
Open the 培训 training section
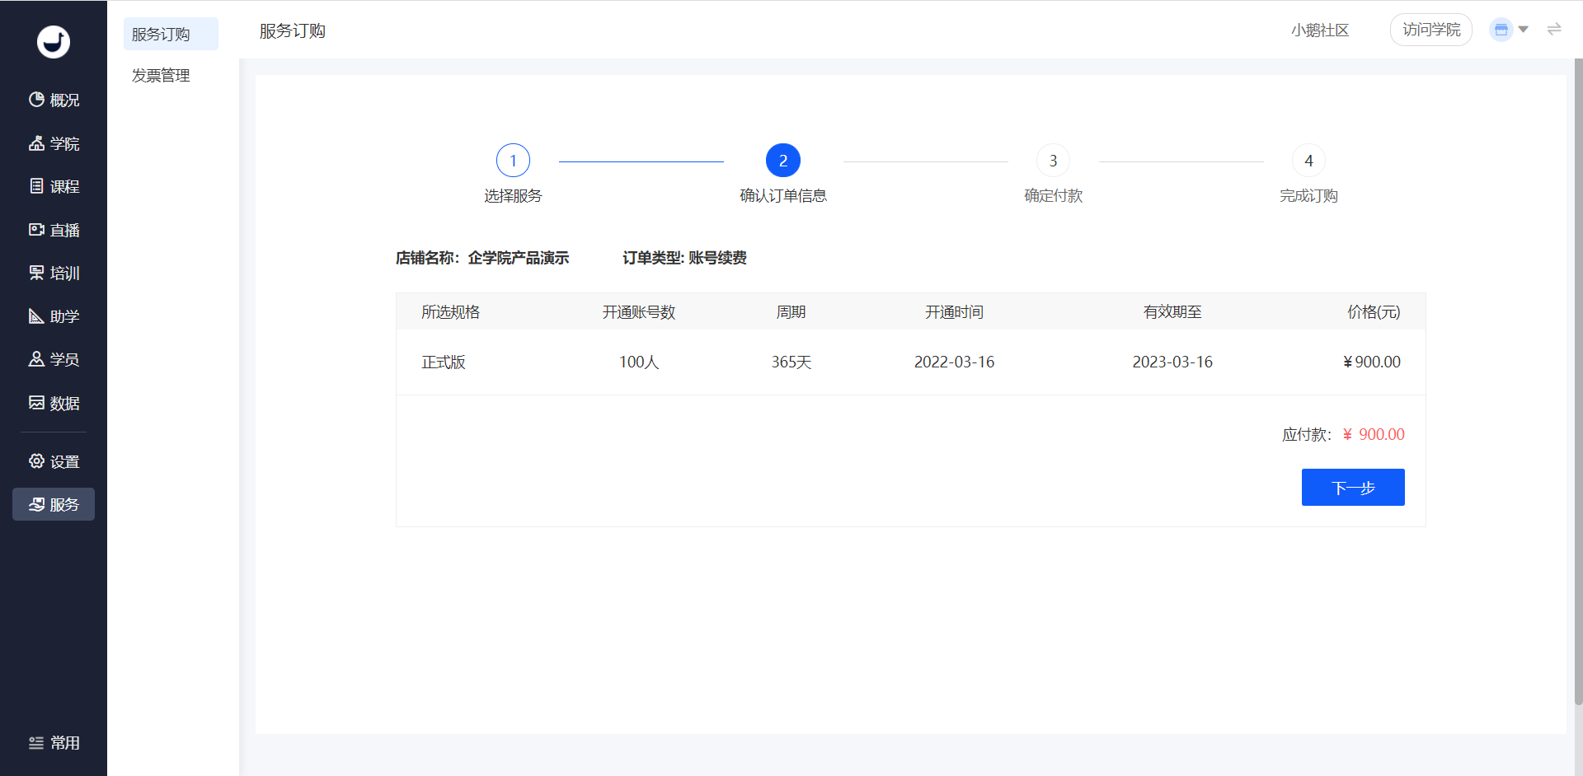[x=54, y=273]
